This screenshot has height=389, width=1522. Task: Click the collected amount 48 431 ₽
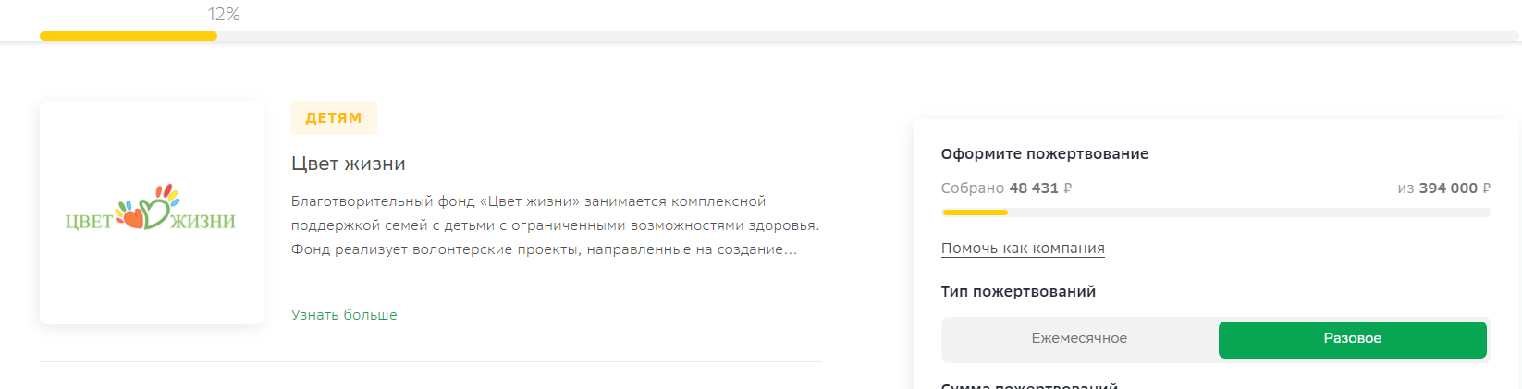click(x=1039, y=188)
